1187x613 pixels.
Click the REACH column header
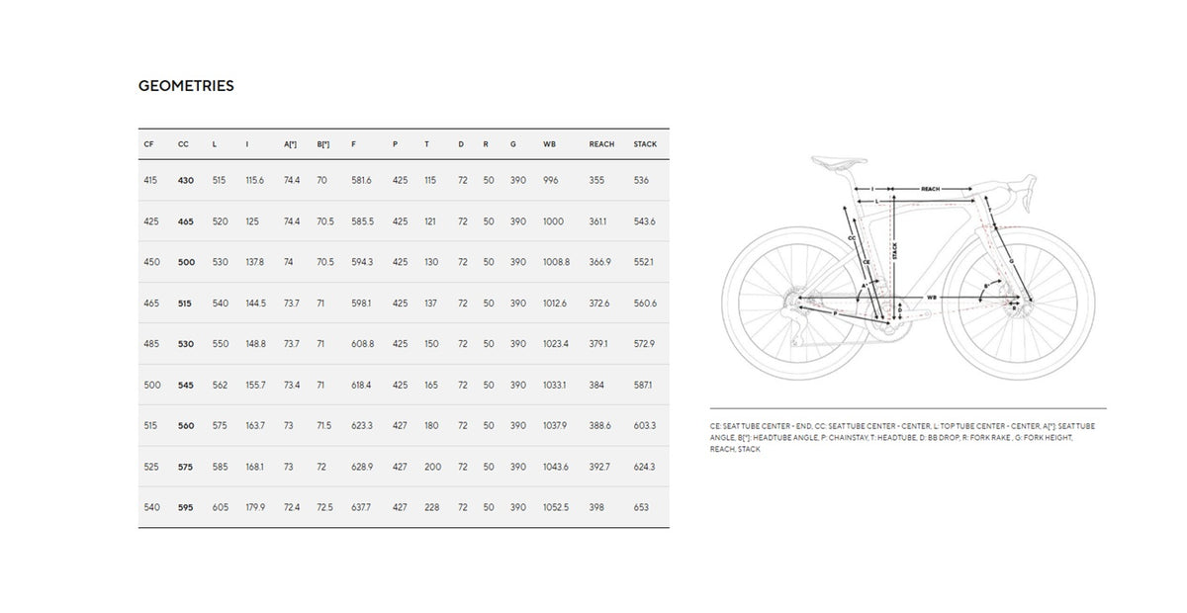click(x=601, y=144)
